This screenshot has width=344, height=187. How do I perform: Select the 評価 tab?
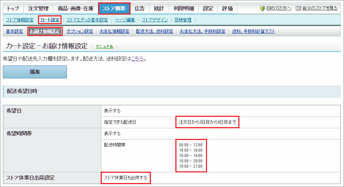coord(227,9)
